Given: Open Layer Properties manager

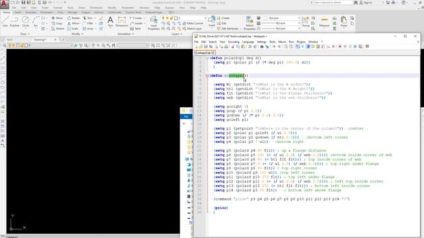Looking at the screenshot, I should pyautogui.click(x=154, y=23).
